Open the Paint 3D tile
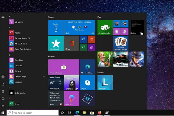This screenshot has height=116, width=174. point(72,99)
